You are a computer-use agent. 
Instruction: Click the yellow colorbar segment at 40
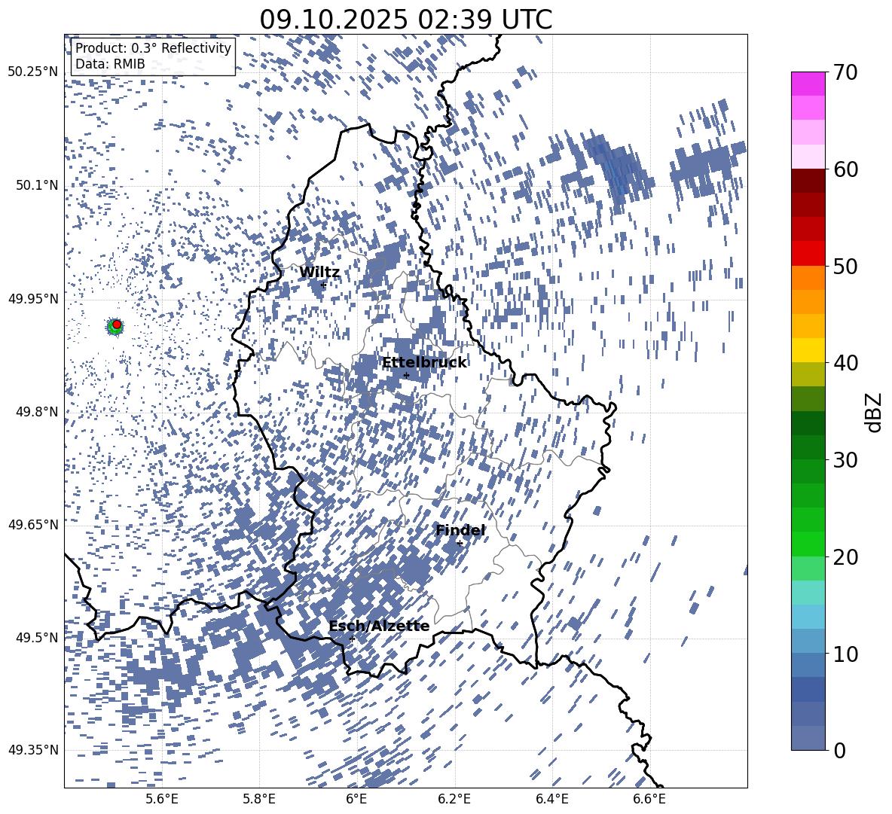808,350
